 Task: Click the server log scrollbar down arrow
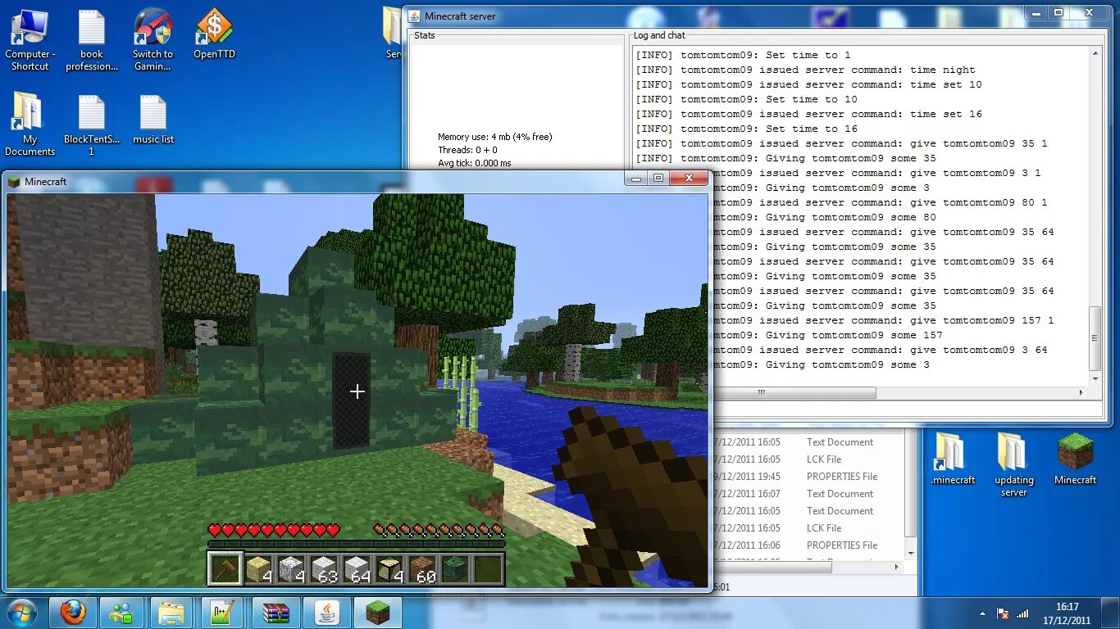point(1095,378)
